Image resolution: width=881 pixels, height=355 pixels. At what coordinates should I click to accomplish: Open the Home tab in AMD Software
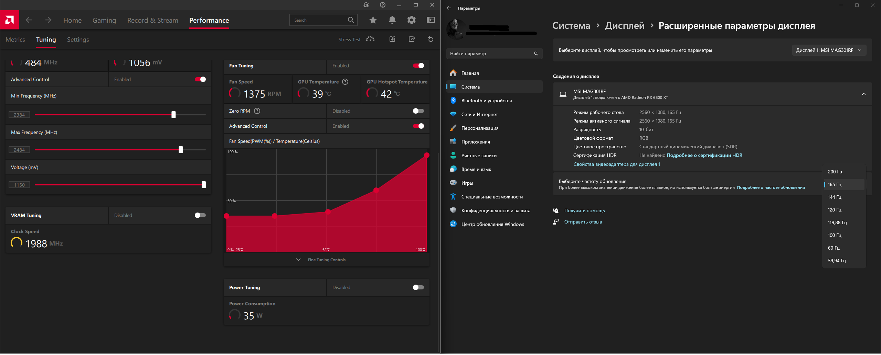click(72, 20)
